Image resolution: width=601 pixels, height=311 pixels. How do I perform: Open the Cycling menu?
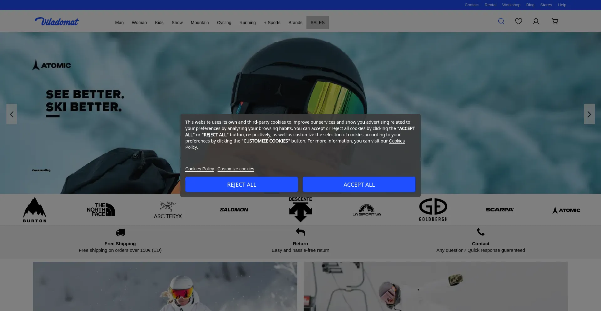tap(224, 23)
